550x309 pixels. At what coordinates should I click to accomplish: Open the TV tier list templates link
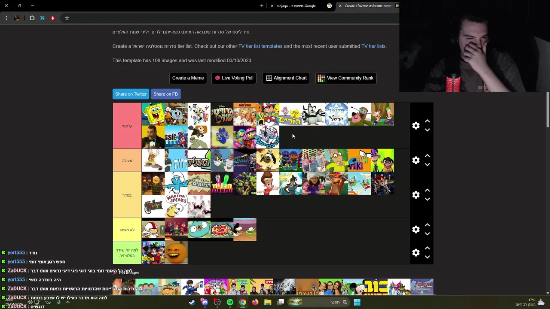(260, 46)
